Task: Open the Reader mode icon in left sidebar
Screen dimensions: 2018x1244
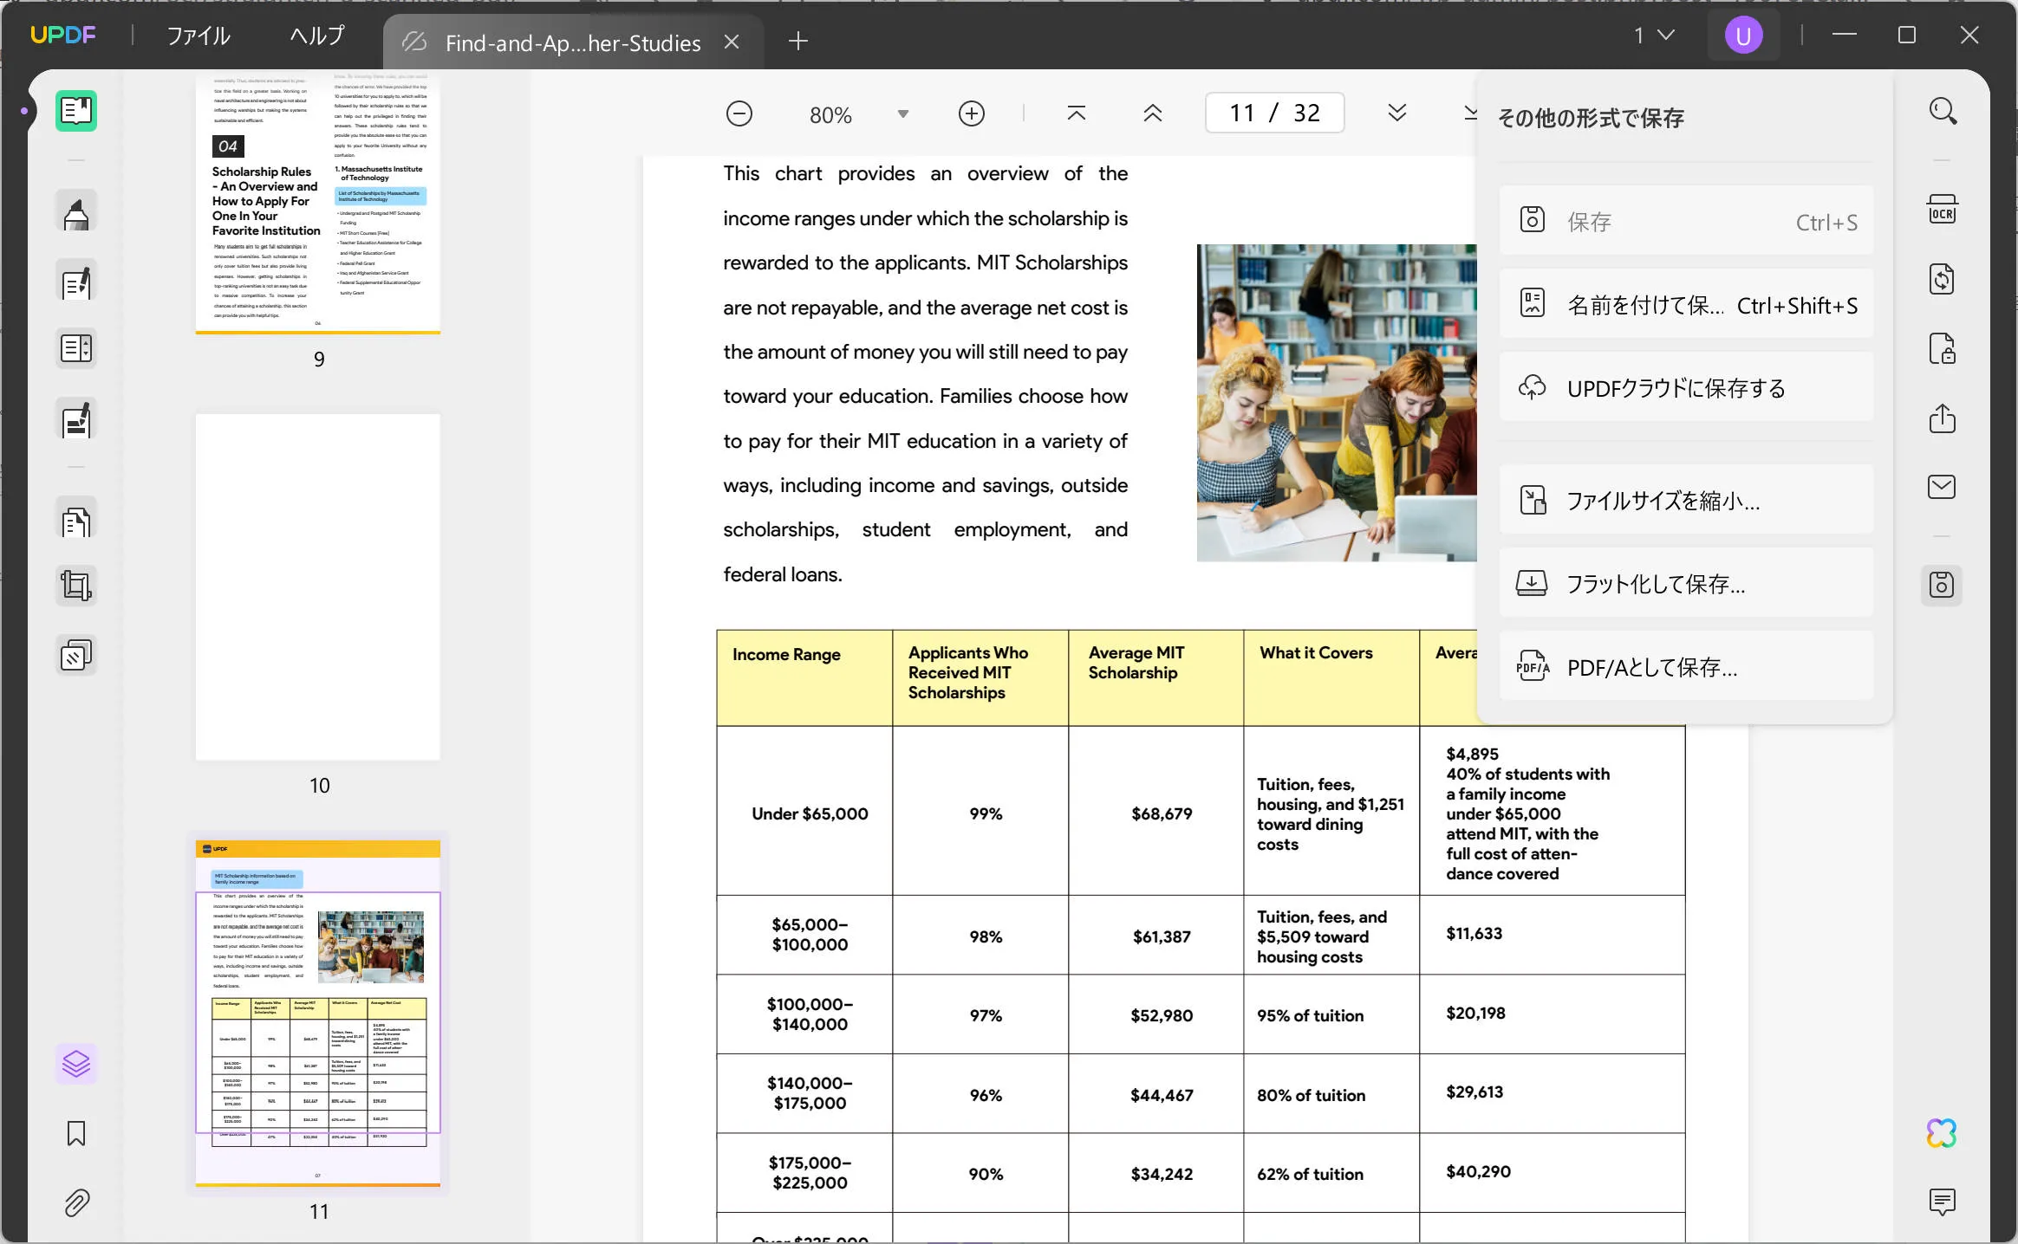Action: click(76, 110)
